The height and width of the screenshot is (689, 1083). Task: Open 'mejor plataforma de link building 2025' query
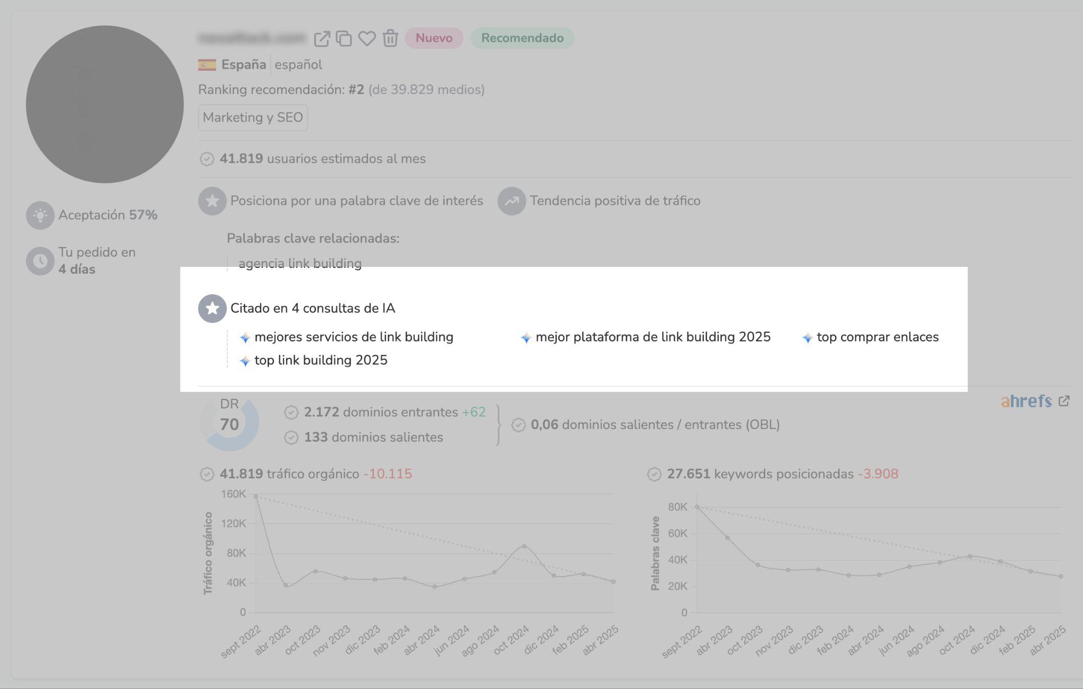[653, 337]
